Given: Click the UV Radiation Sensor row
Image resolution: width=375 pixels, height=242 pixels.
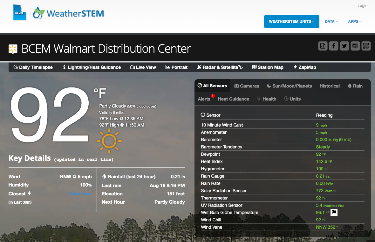Looking at the screenshot, I should point(283,205).
